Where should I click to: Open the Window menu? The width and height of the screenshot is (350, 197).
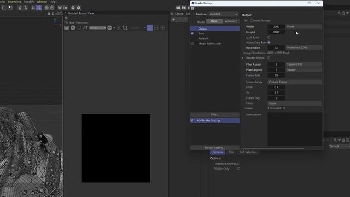42,2
